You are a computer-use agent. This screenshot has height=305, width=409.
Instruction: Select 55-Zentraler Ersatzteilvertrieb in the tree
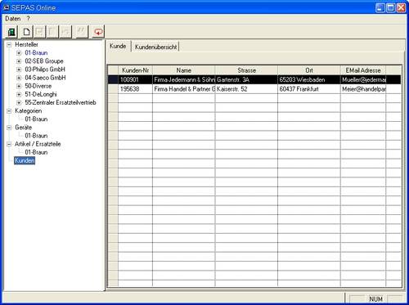click(x=61, y=103)
